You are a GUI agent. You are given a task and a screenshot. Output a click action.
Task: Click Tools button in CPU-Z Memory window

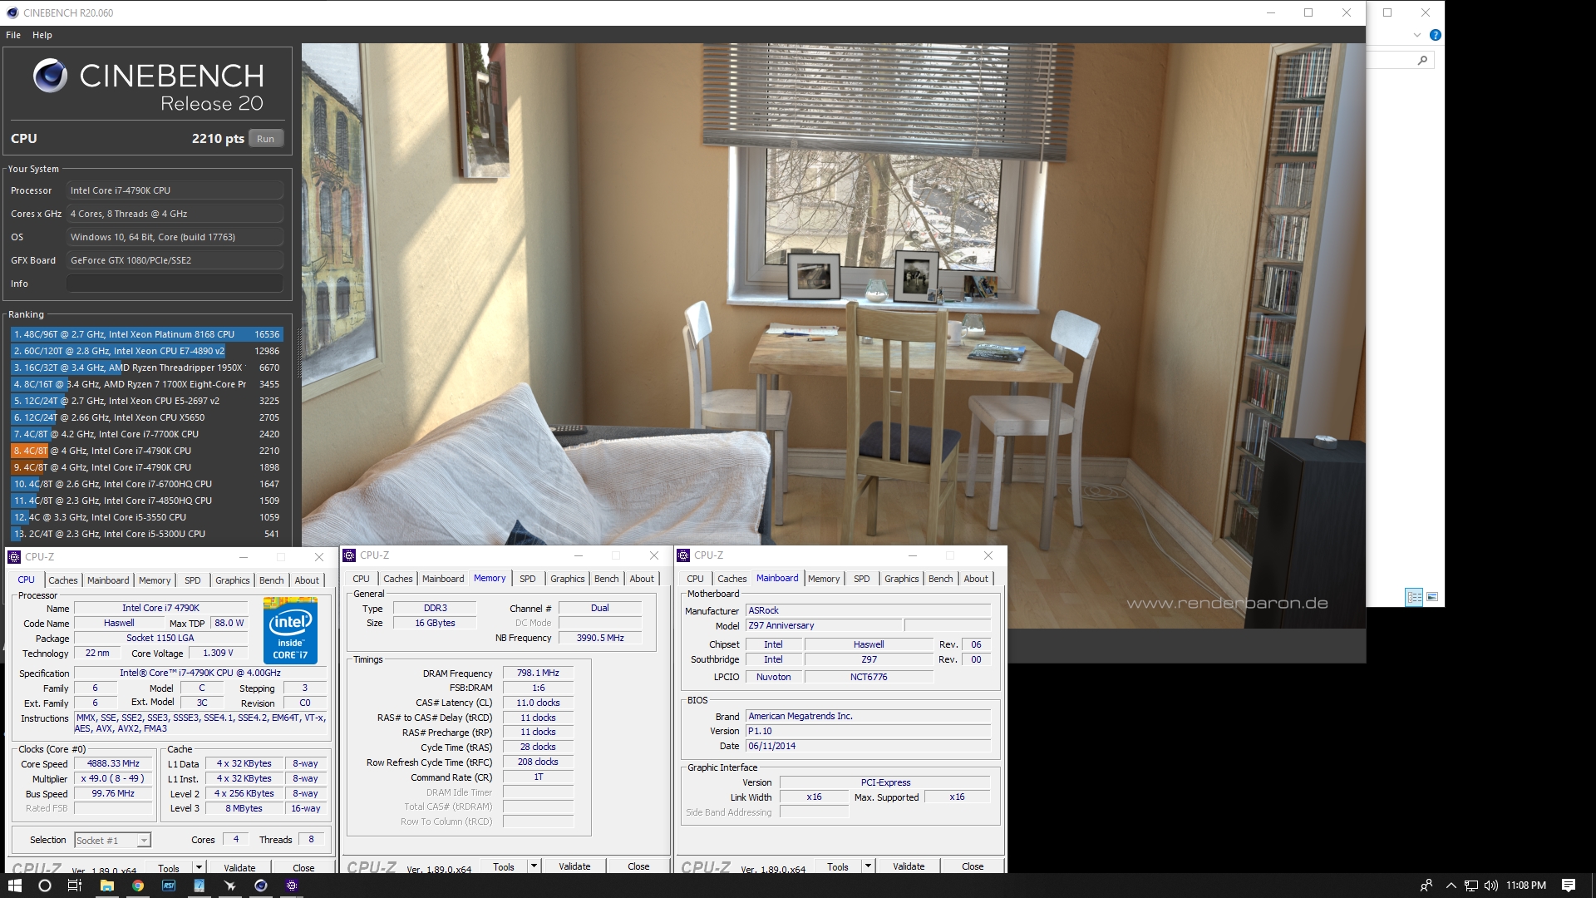pyautogui.click(x=504, y=866)
